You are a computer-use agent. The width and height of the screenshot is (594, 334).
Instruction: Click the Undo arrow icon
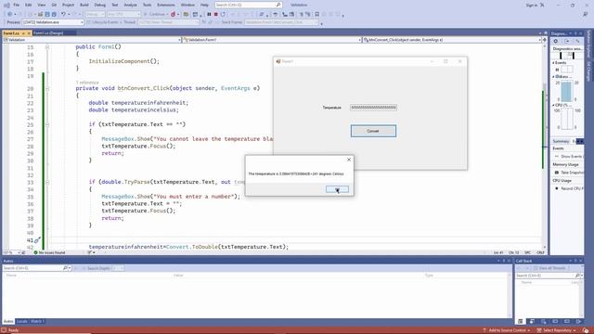click(64, 15)
